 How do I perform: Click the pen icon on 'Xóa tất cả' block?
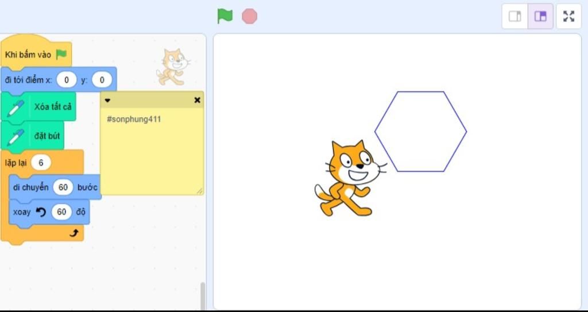(16, 108)
